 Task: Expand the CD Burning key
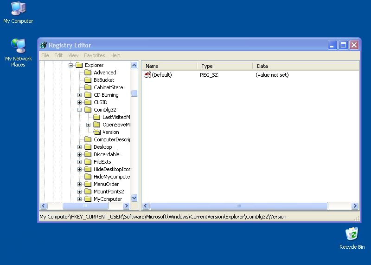(x=79, y=95)
